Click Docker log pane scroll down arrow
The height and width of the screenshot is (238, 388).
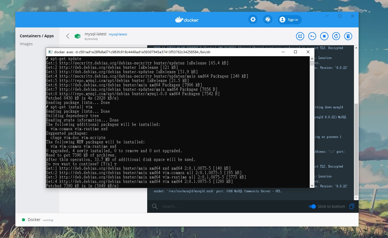(356, 197)
